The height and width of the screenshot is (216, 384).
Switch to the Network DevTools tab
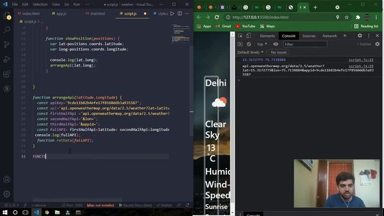pyautogui.click(x=329, y=36)
